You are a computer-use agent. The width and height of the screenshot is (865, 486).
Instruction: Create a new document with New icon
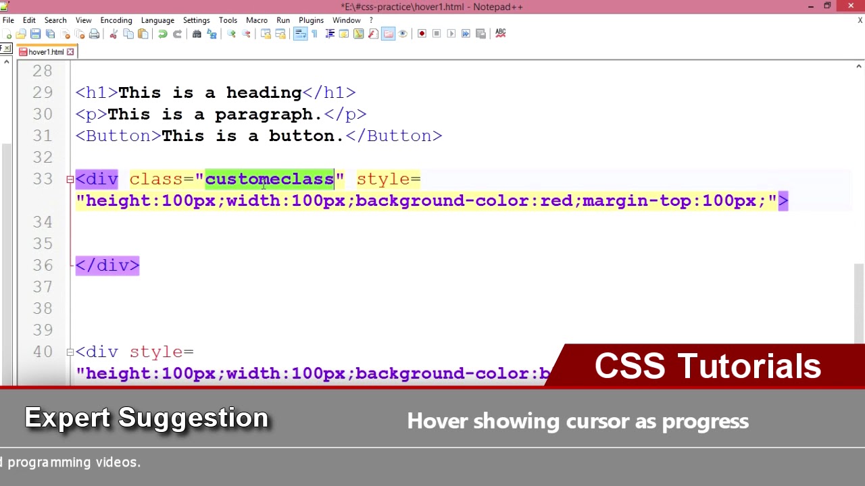click(7, 33)
